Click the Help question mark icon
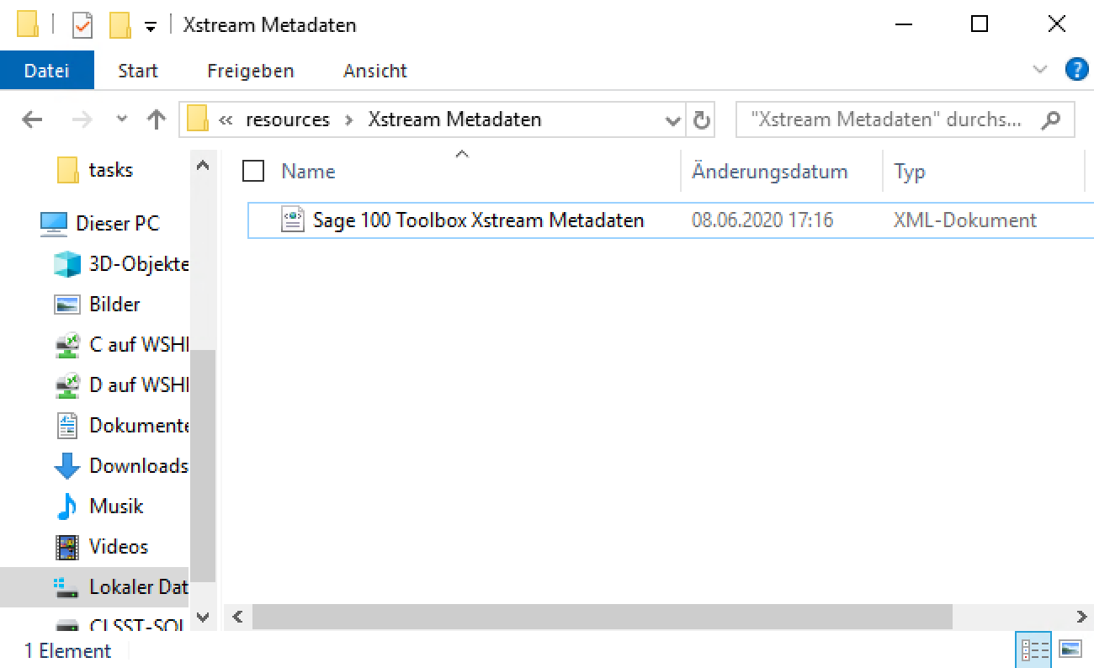The height and width of the screenshot is (668, 1094). click(x=1076, y=70)
